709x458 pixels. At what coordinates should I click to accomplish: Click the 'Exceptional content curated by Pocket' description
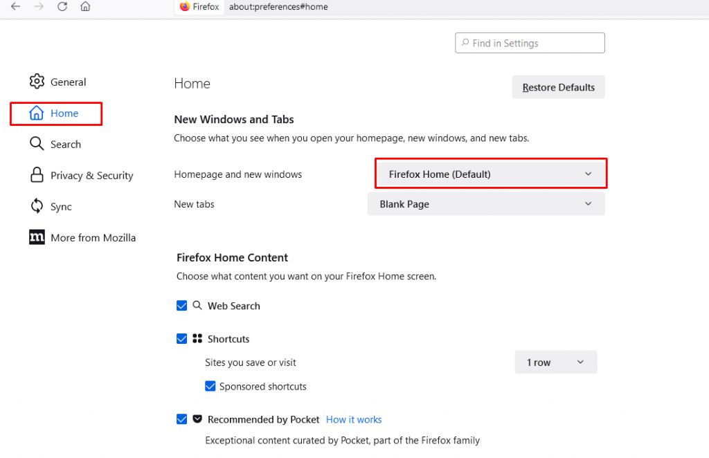tap(342, 441)
